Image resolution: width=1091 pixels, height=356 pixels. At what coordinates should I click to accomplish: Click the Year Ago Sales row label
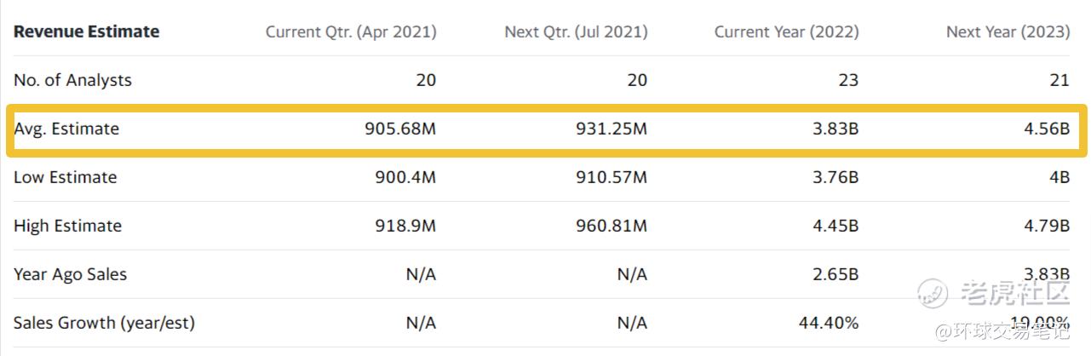(70, 274)
